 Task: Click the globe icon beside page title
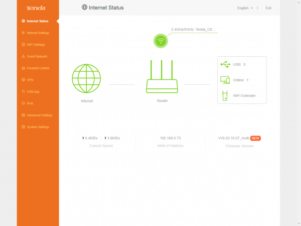coord(84,8)
